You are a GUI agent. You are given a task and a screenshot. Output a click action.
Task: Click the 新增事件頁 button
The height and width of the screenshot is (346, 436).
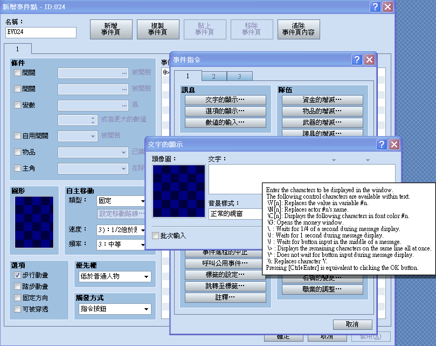coord(111,29)
